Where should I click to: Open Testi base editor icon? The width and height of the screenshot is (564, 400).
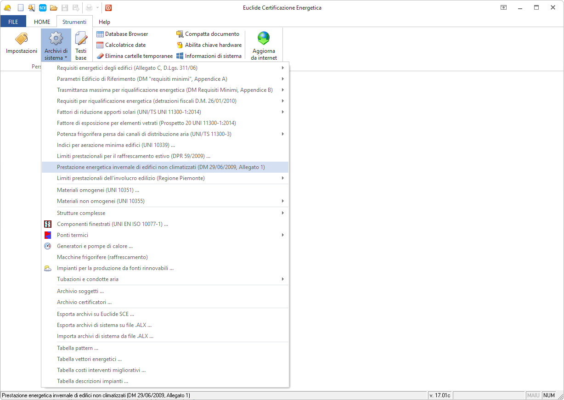coord(81,39)
